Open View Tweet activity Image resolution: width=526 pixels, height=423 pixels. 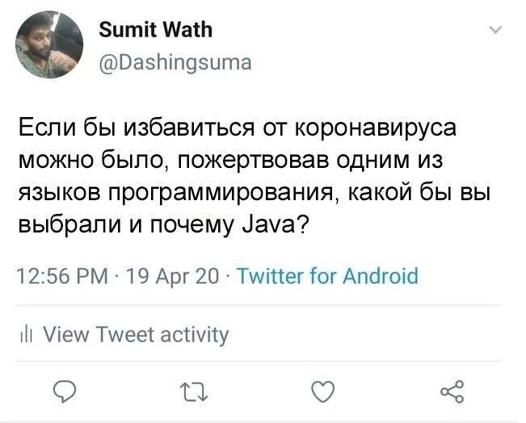pos(135,334)
